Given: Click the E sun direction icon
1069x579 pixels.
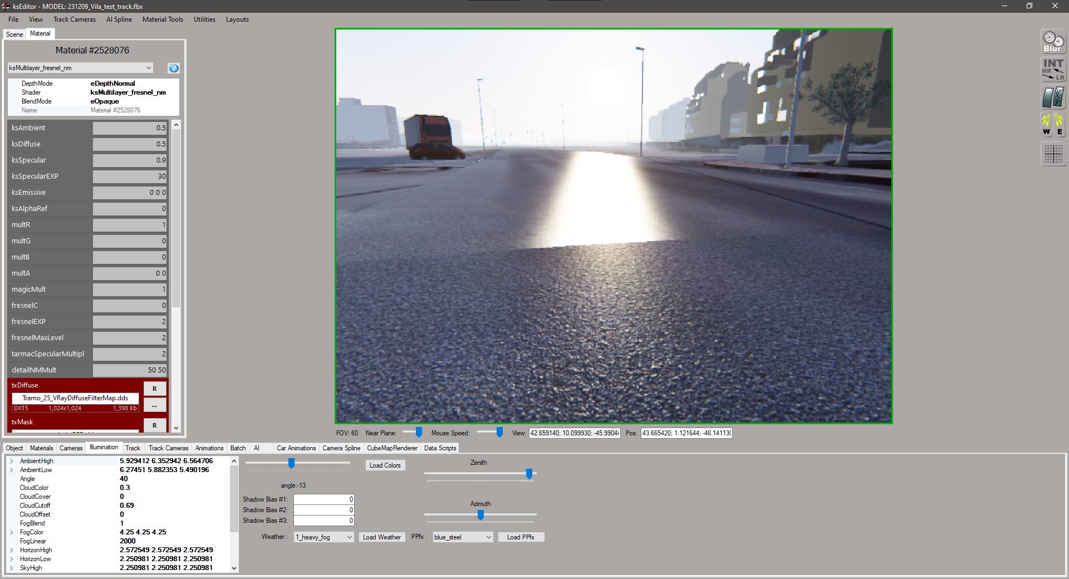Looking at the screenshot, I should tap(1059, 125).
